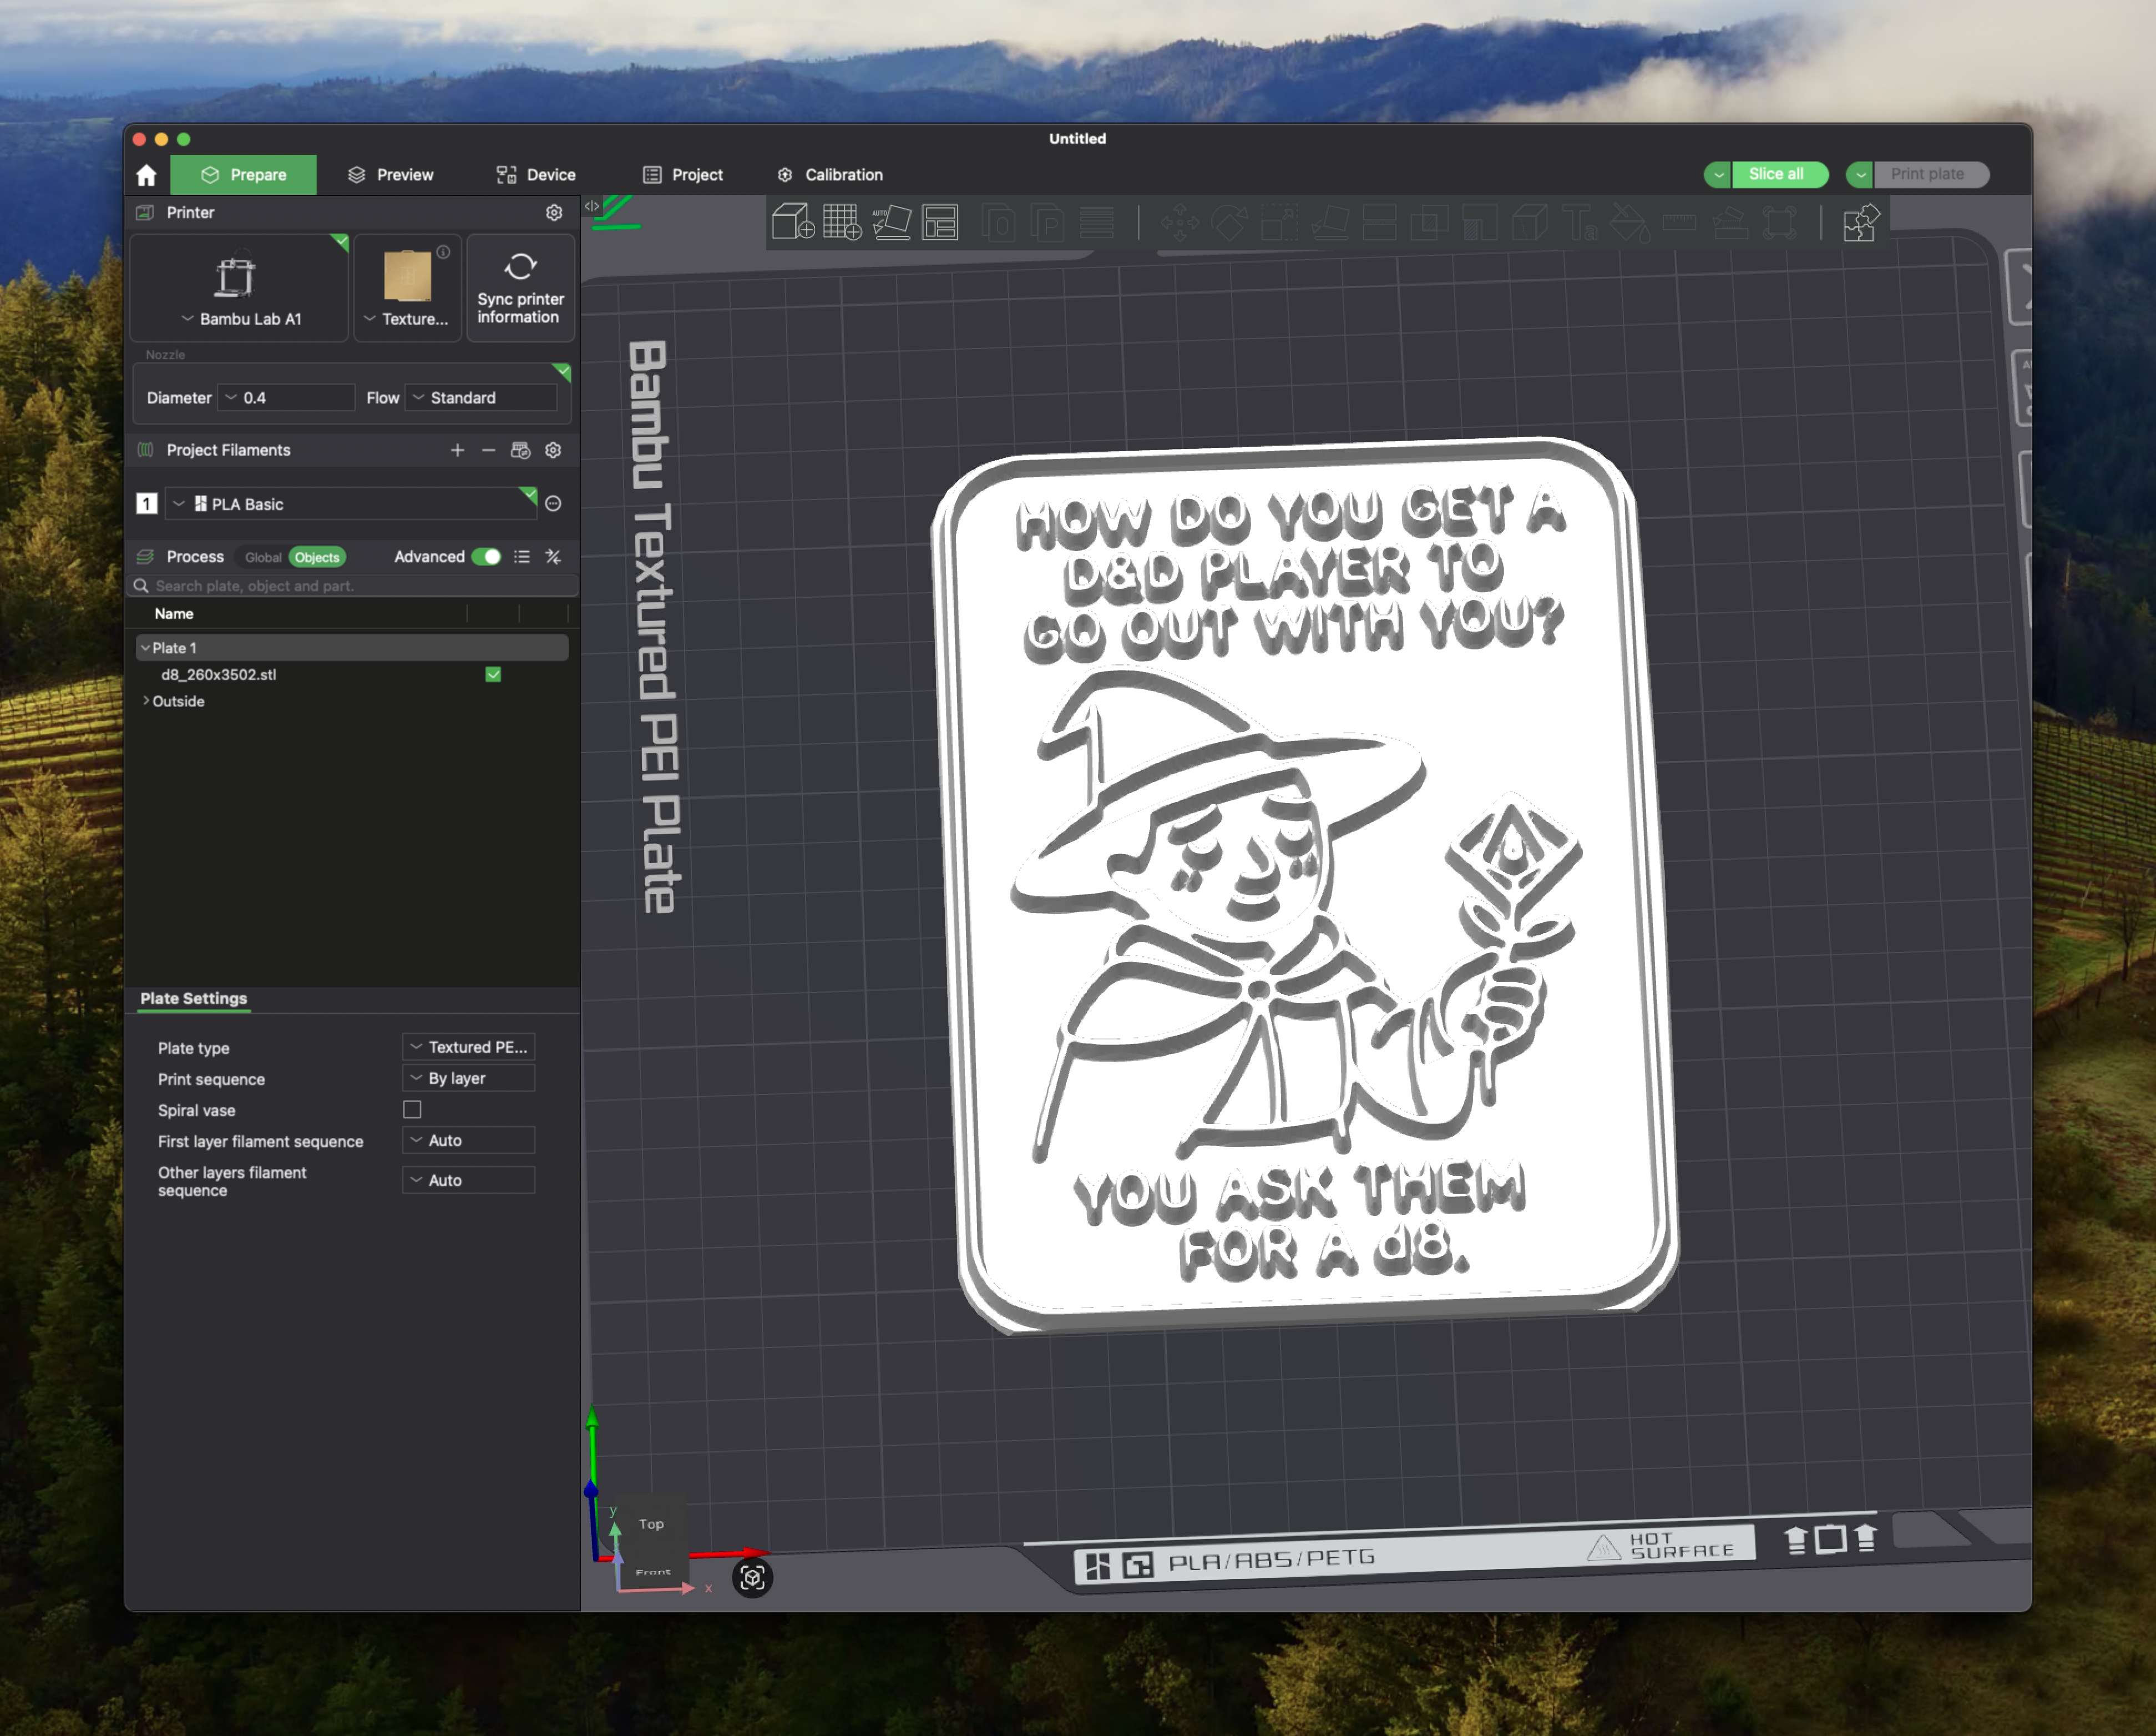Open the Assembly view puzzle icon
The width and height of the screenshot is (2156, 1736).
click(x=1861, y=222)
